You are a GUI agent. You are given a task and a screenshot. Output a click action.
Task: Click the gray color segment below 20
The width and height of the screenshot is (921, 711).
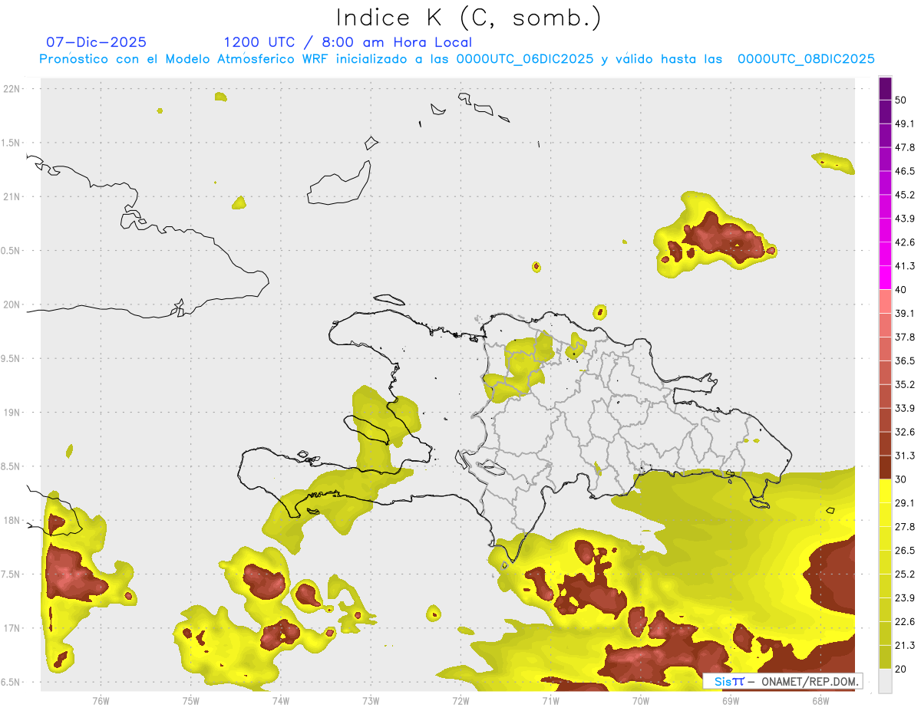pyautogui.click(x=885, y=681)
